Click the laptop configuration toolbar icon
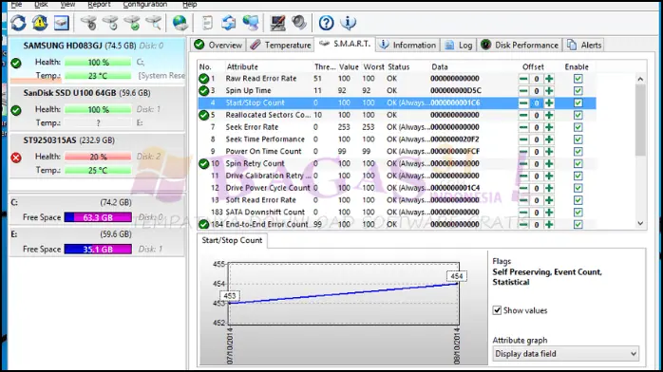The height and width of the screenshot is (372, 663). pos(277,23)
